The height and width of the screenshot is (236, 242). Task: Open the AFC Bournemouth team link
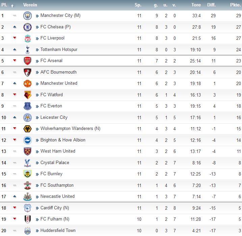tap(58, 72)
